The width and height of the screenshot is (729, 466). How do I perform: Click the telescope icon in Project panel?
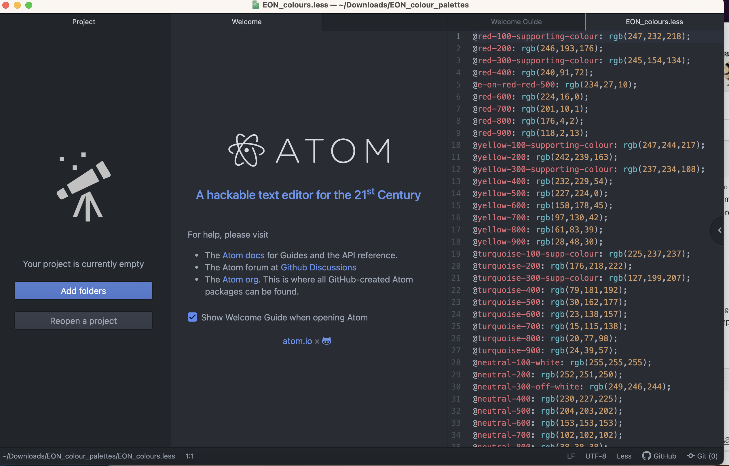coord(84,187)
